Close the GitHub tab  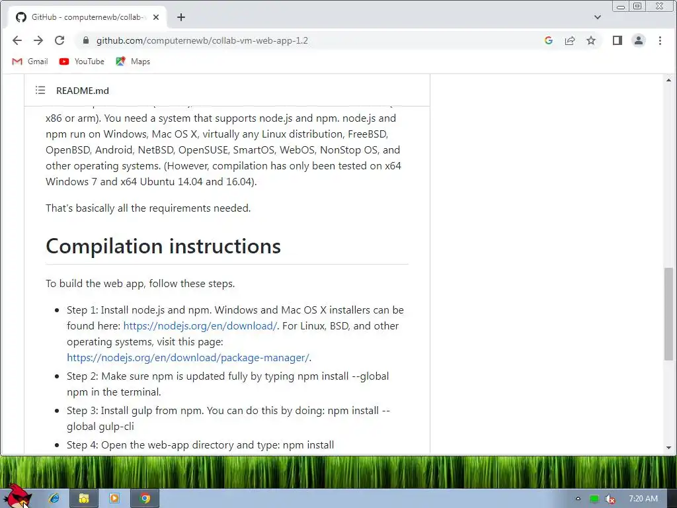click(156, 17)
